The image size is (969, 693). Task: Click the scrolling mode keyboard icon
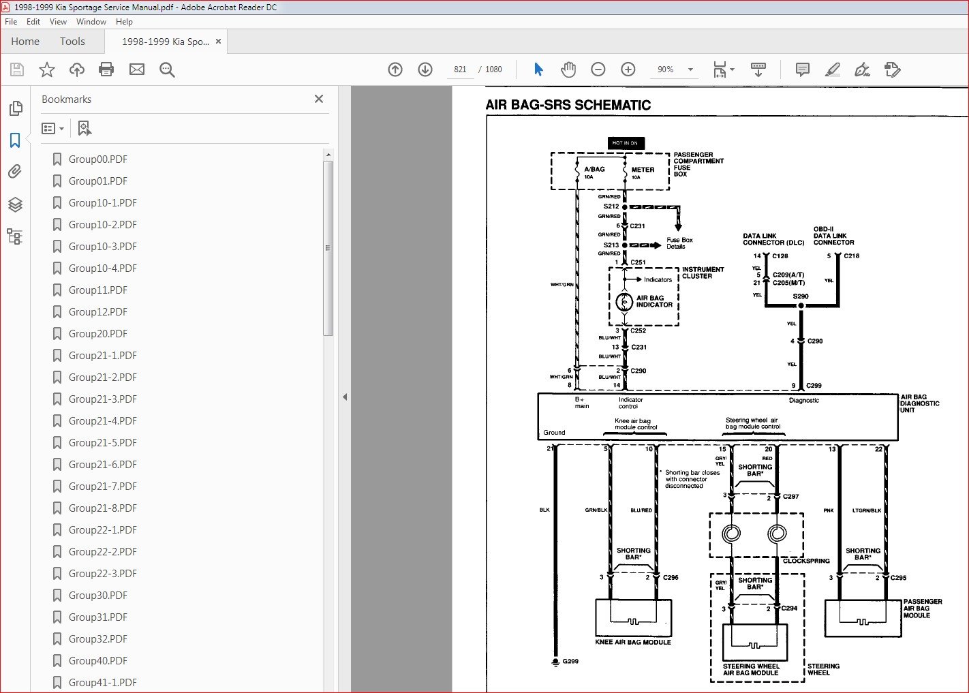[758, 70]
